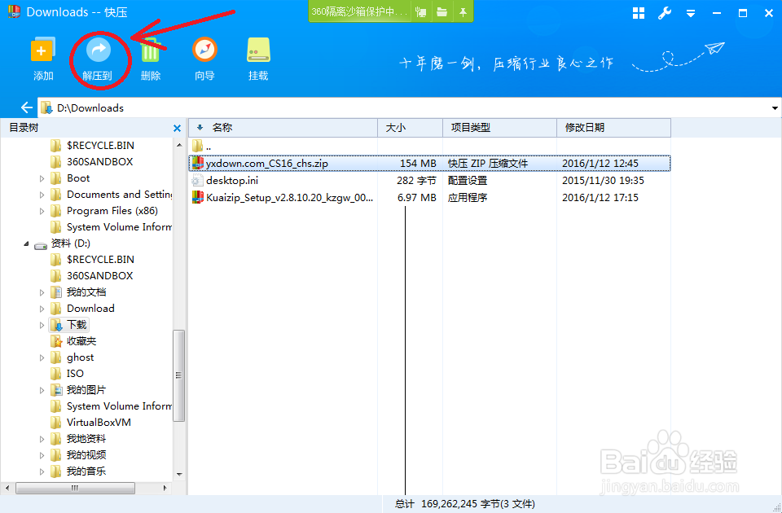
Task: Collapse the 资料 (D:) drive node
Action: (26, 243)
